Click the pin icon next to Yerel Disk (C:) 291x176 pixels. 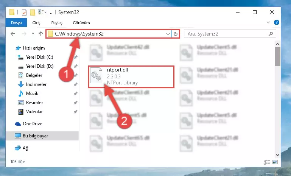(76, 57)
